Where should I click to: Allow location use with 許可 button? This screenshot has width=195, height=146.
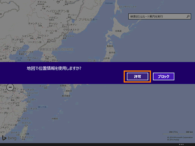[137, 76]
